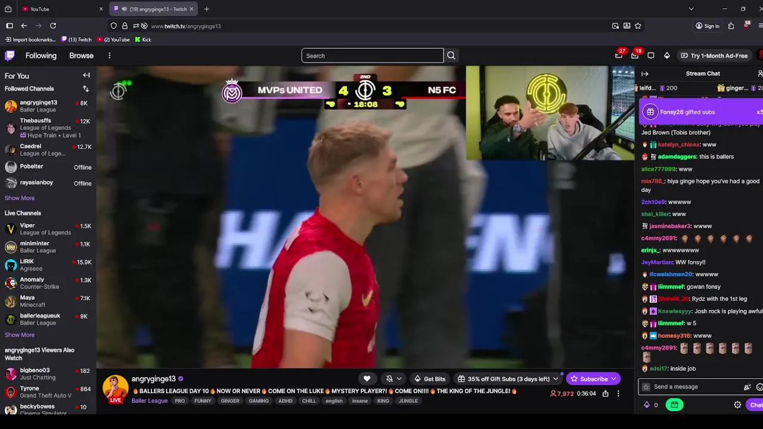Open the chat settings gear icon
This screenshot has width=763, height=429.
coord(737,405)
